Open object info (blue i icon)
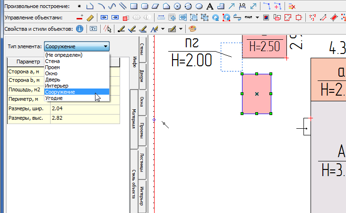 point(79,29)
